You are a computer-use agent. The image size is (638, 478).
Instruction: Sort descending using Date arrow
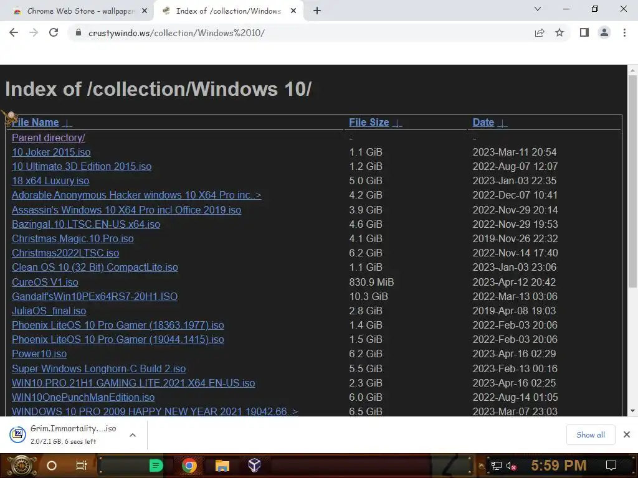[503, 123]
